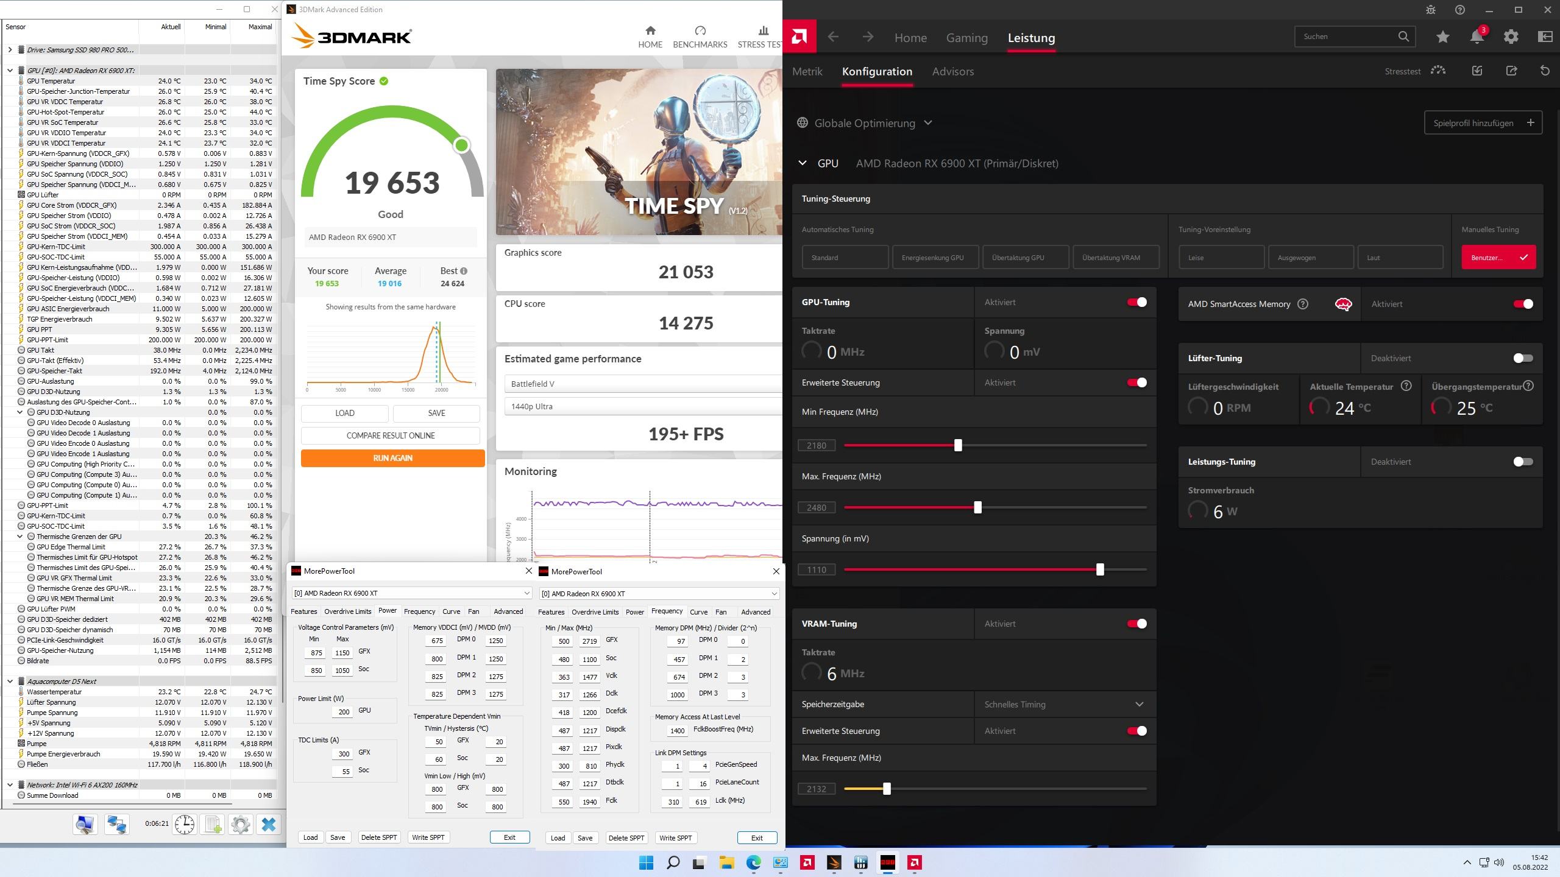Select Übertaktung GPU automatic tuning

point(1026,257)
